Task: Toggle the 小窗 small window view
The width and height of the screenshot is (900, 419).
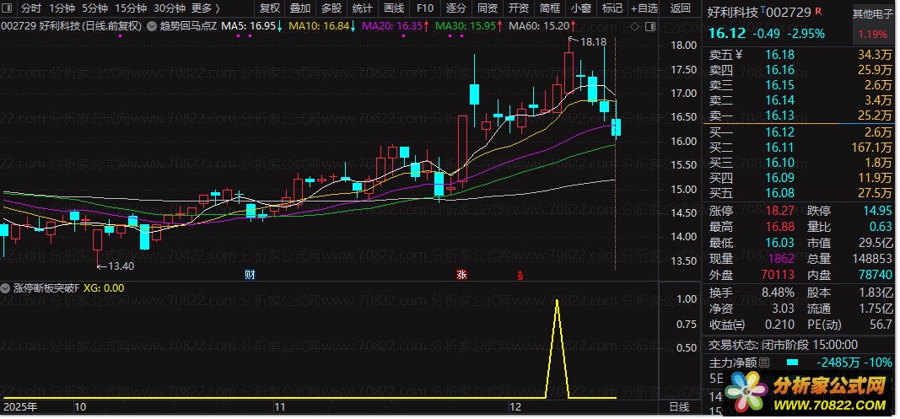Action: pos(580,8)
